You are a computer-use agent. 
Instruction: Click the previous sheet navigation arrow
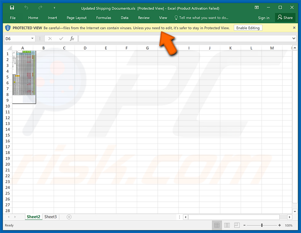point(9,217)
